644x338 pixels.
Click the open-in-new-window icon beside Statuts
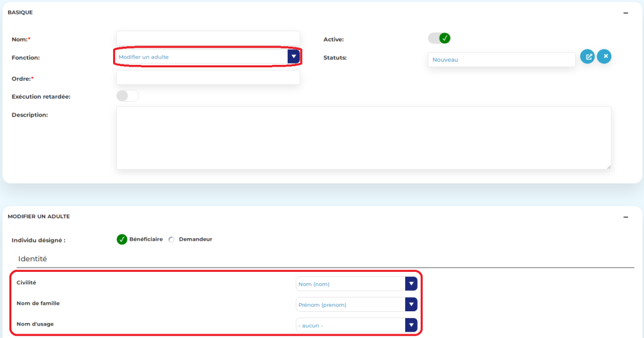pyautogui.click(x=587, y=57)
